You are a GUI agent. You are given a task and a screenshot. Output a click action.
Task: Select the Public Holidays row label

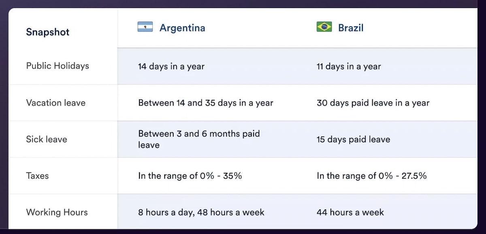coord(58,66)
